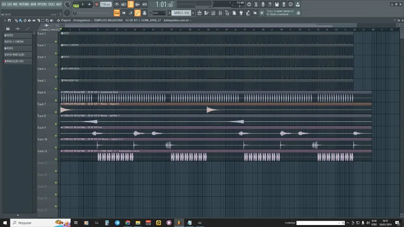Open the MARCA..VOZ pattern selector
Screen dimensions: 404x227
tap(181, 13)
